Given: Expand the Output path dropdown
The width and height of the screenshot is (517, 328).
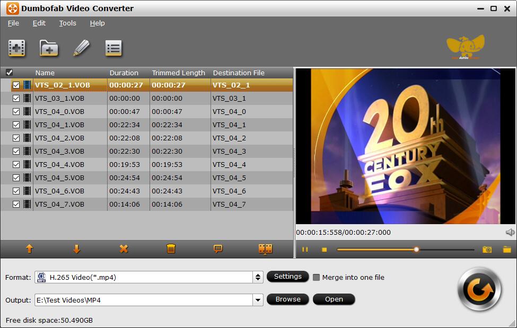Looking at the screenshot, I should click(258, 300).
